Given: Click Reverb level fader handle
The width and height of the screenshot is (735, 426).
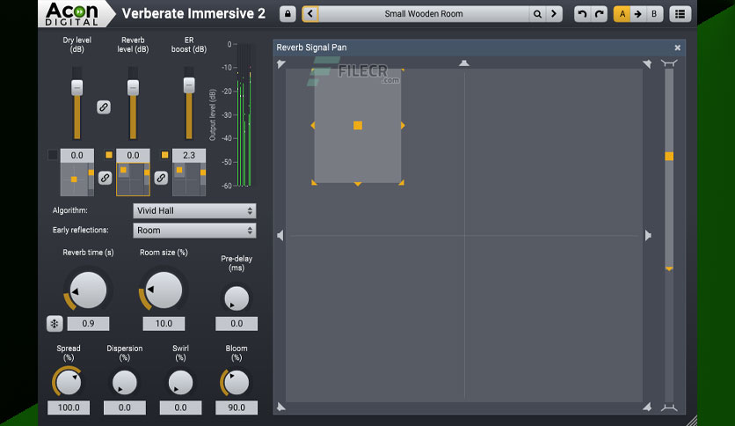Looking at the screenshot, I should tap(133, 87).
